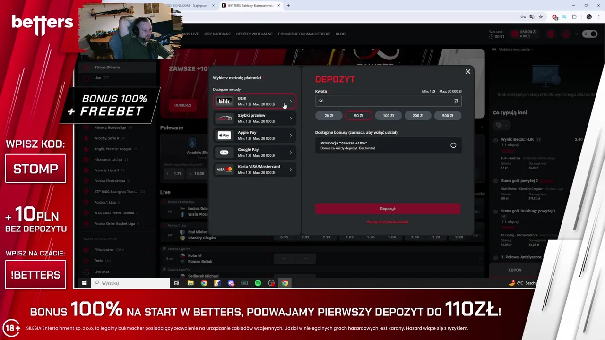The width and height of the screenshot is (605, 340).
Task: Expand the Karta VISA/Mastercard chevron
Action: pyautogui.click(x=291, y=170)
